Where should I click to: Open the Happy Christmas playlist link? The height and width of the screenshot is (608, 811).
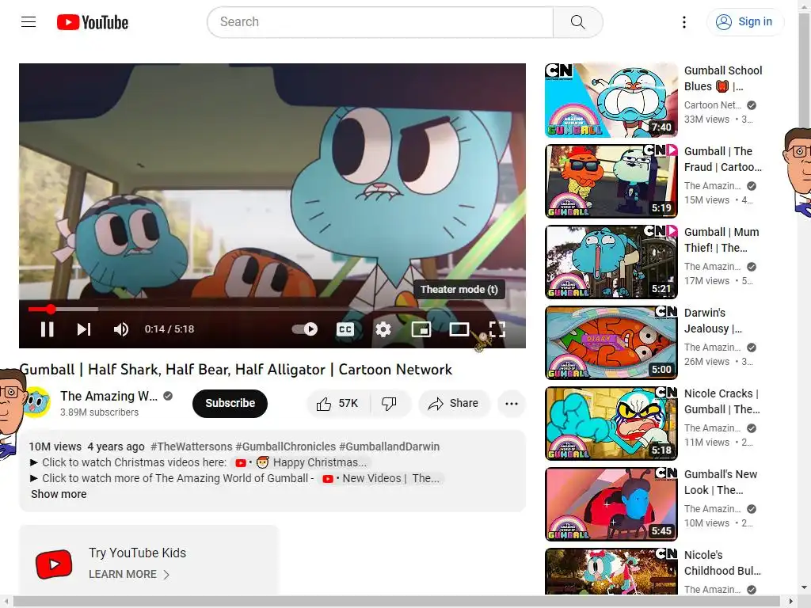tap(301, 462)
